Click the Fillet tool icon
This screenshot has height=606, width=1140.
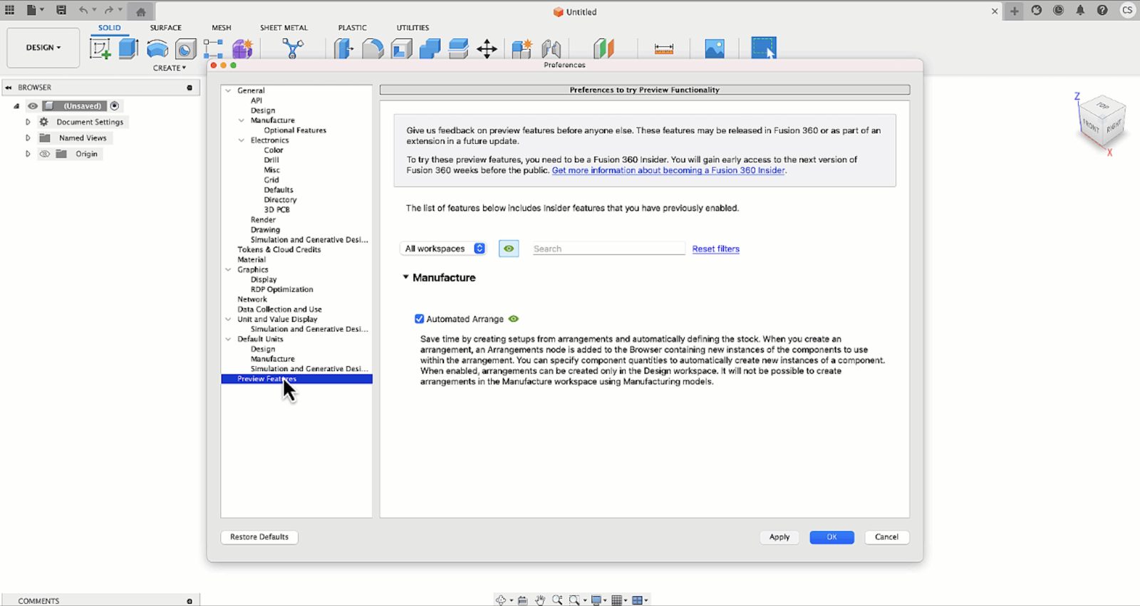click(373, 48)
